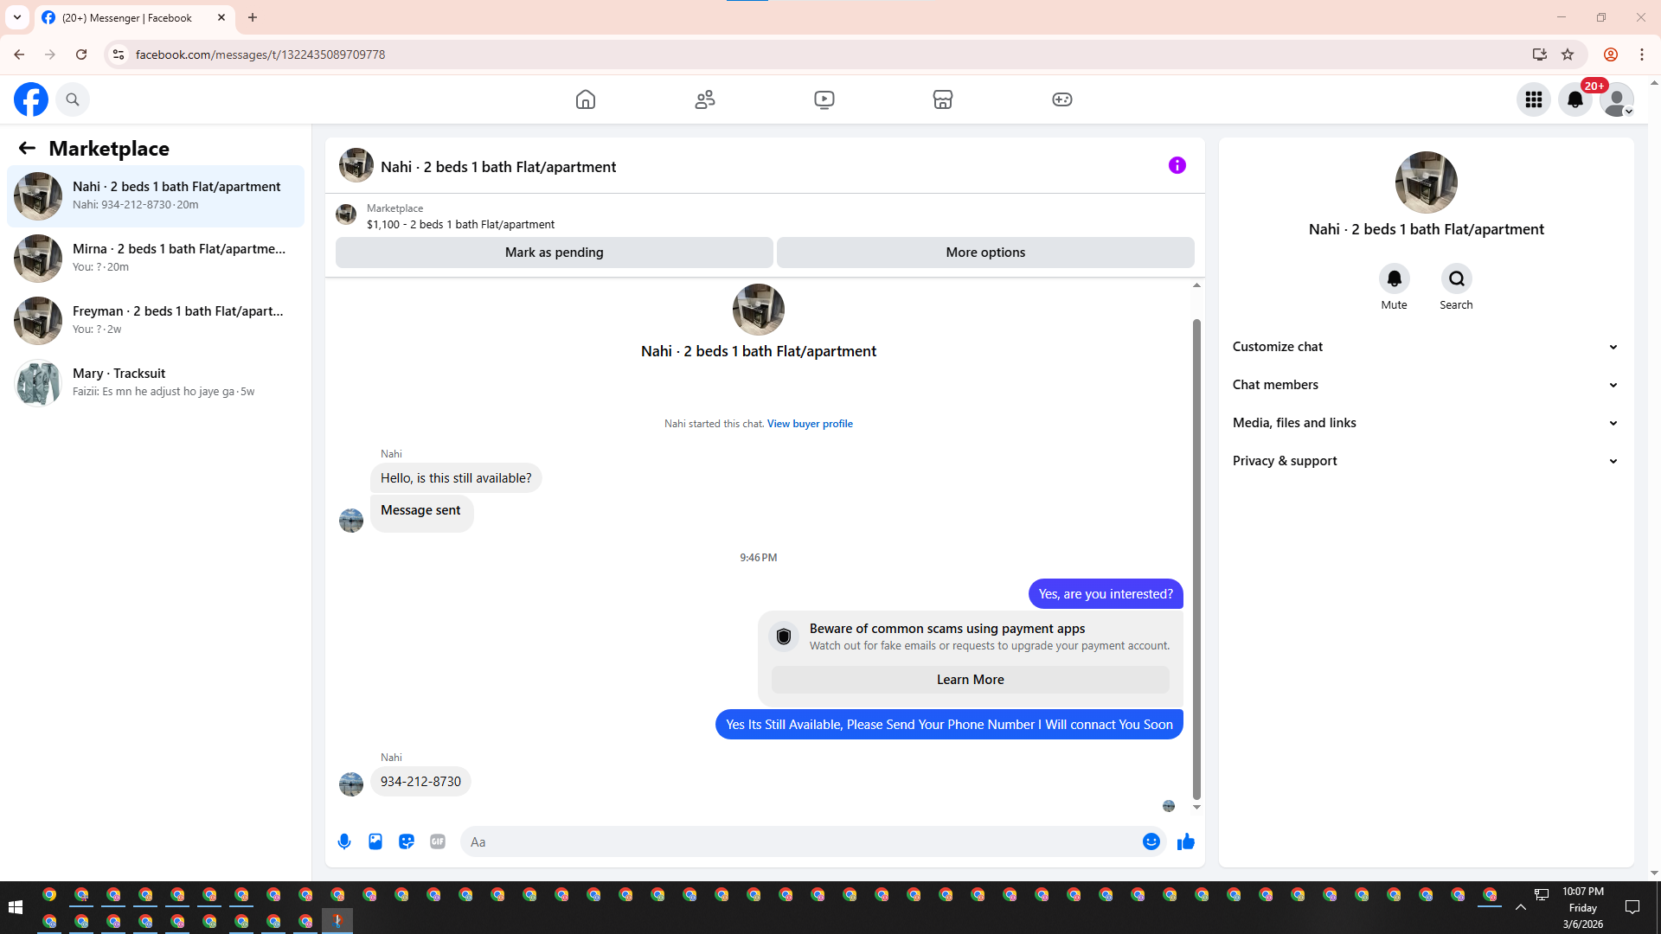This screenshot has width=1661, height=934.
Task: Expand the Chat members section
Action: click(1426, 385)
